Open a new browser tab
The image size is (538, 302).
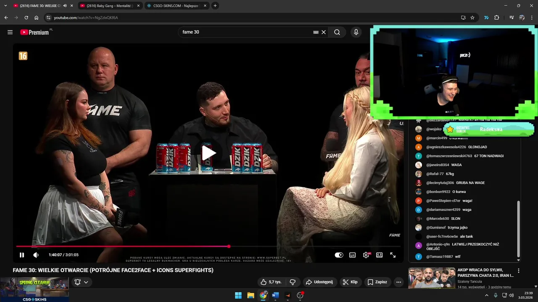[x=215, y=6]
